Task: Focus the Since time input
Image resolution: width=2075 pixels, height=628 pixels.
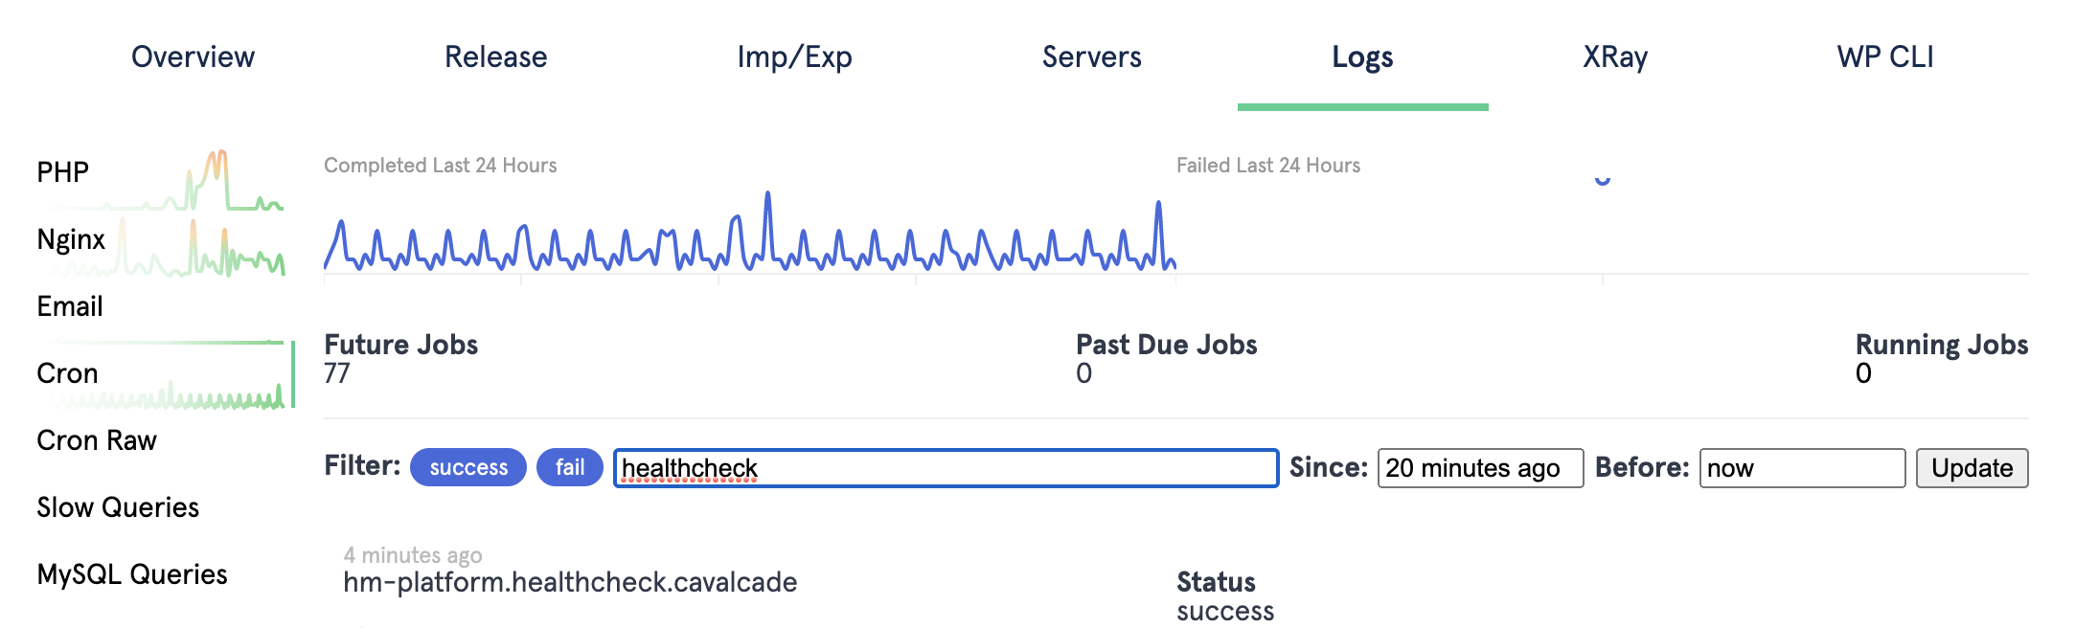Action: coord(1479,468)
